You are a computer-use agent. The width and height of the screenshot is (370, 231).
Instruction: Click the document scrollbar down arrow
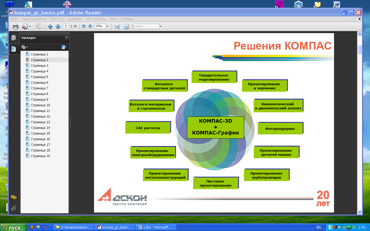click(x=359, y=212)
